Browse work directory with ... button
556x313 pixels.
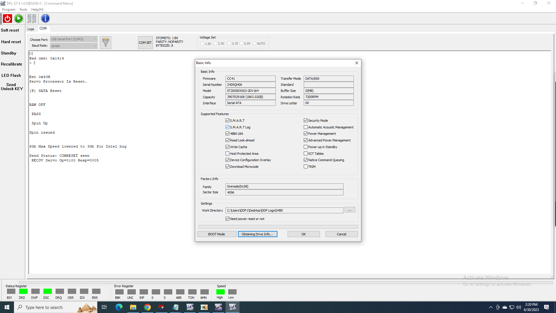click(350, 210)
